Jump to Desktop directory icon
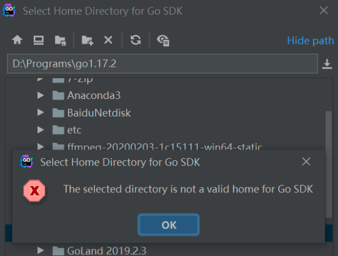Viewport: 338px width, 256px height. (38, 41)
